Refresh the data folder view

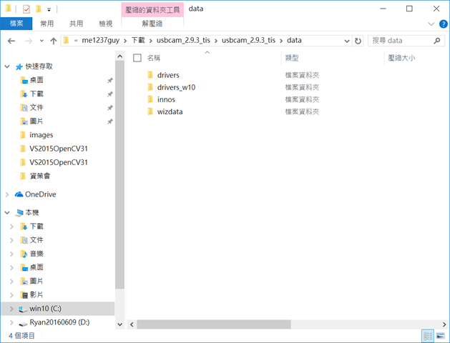[x=358, y=41]
